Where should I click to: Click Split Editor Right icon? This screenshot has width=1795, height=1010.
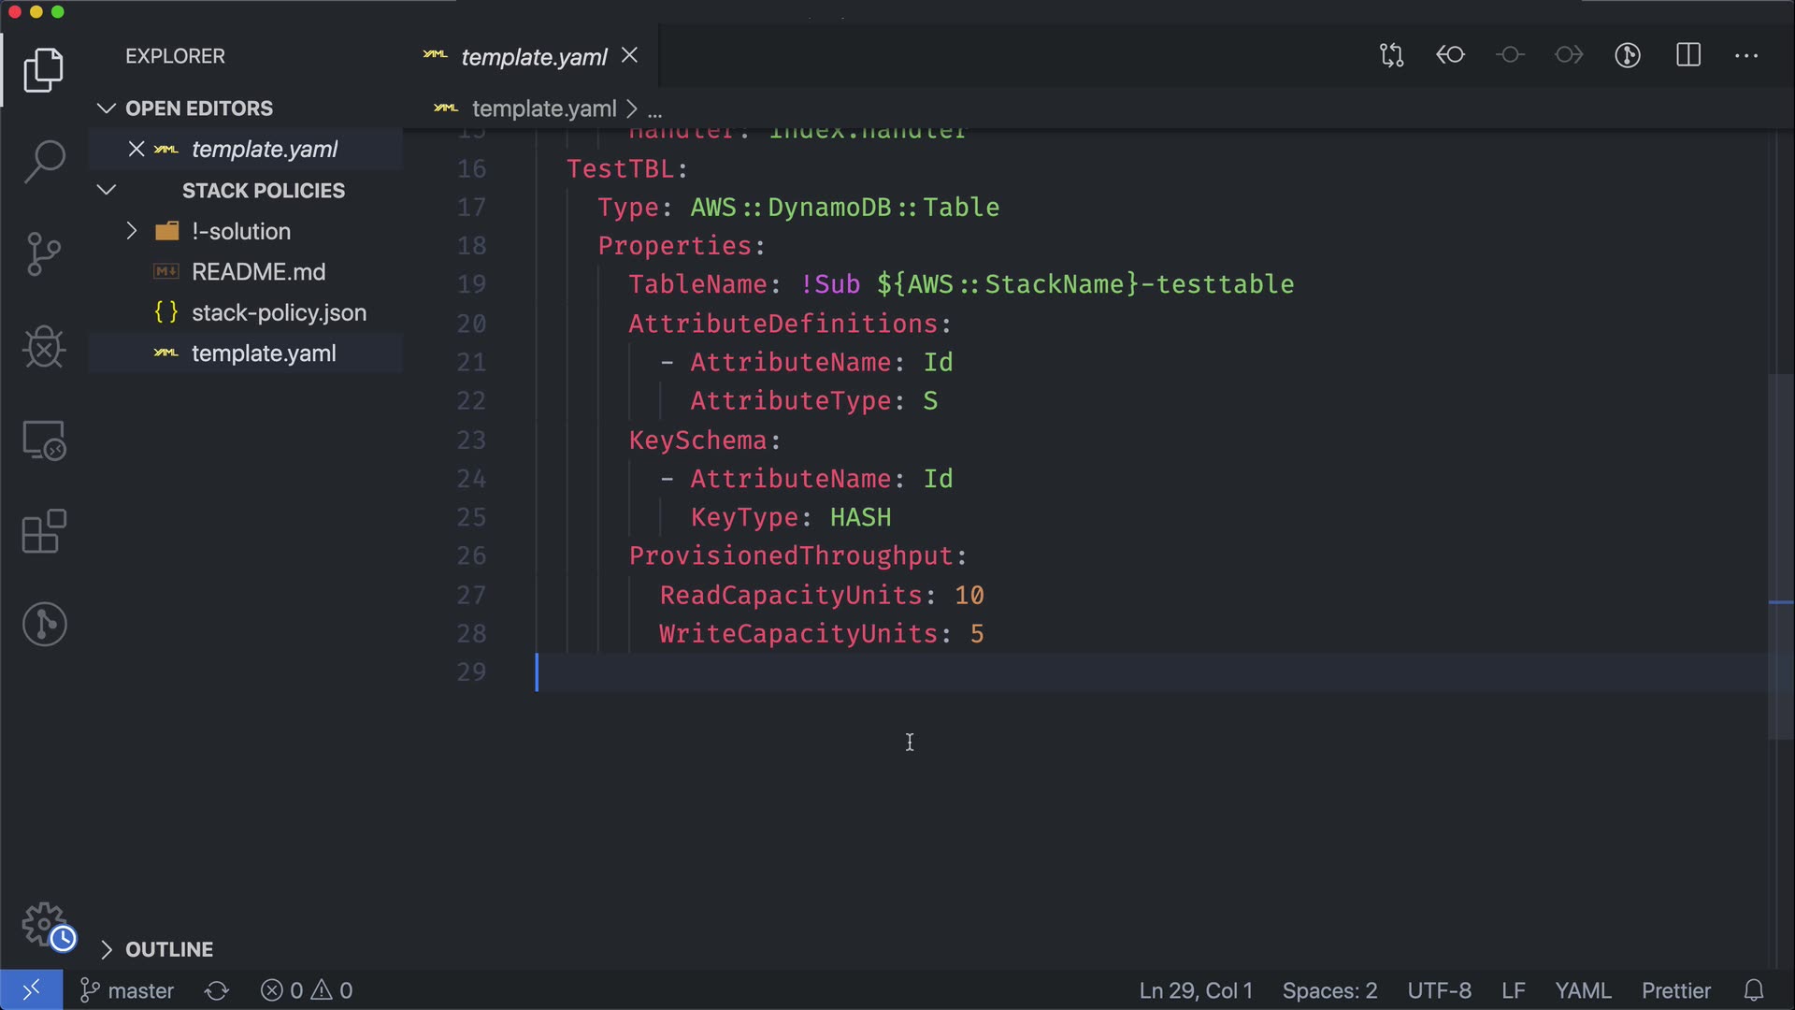tap(1688, 55)
